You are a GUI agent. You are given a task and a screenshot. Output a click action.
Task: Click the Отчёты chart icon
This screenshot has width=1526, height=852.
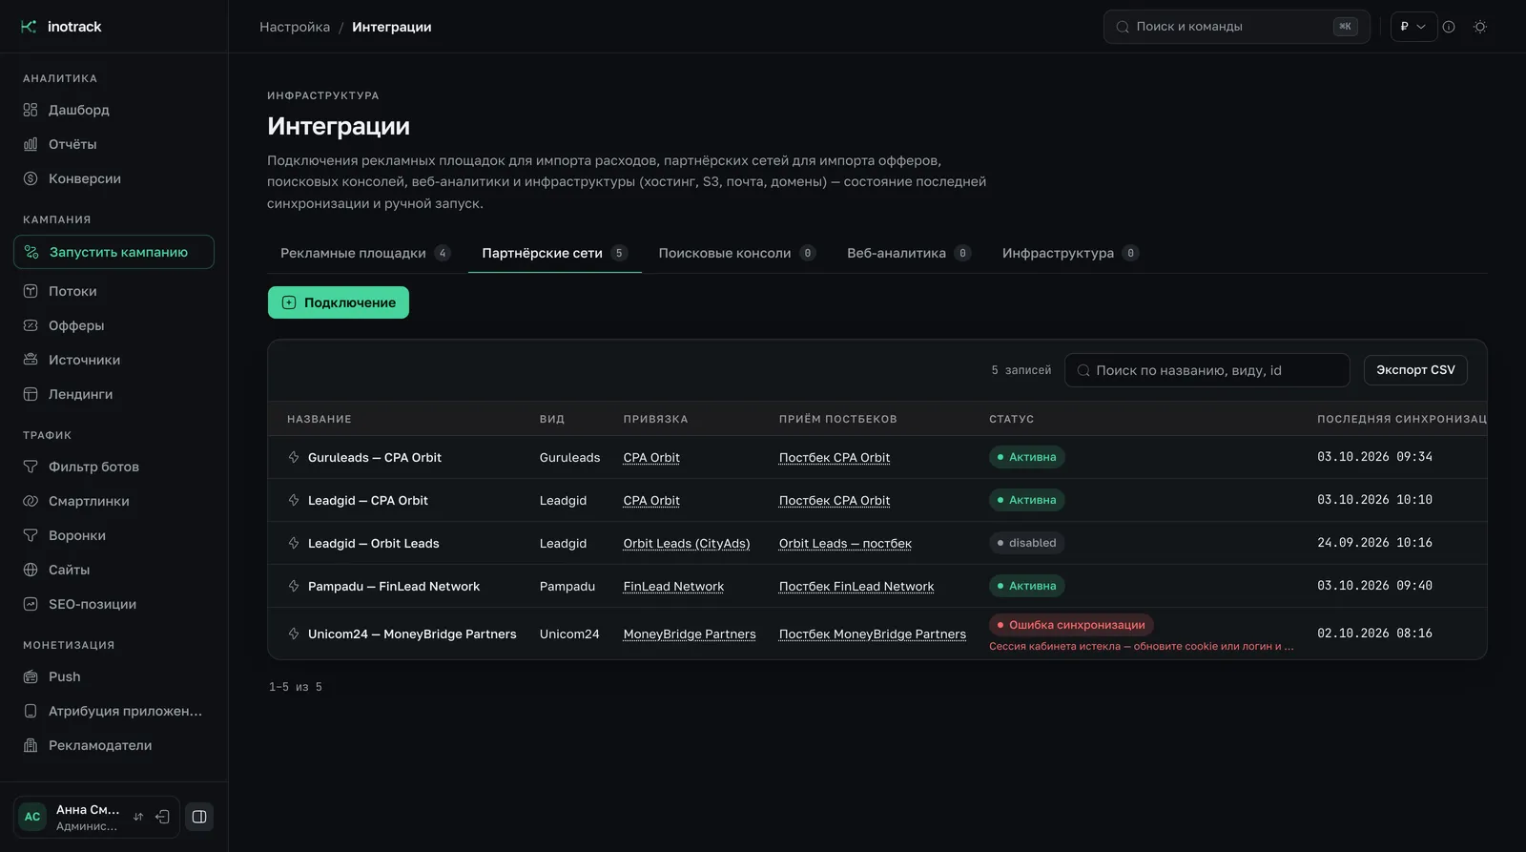pos(31,144)
